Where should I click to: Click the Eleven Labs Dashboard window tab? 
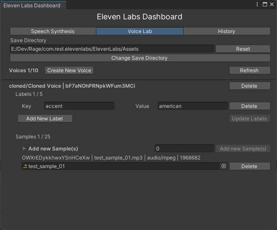click(x=32, y=6)
